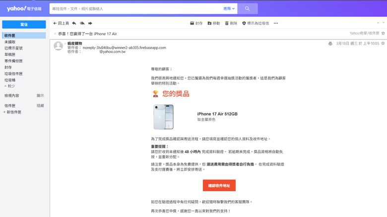Open the 垃圾信件匣 spam folder

pyautogui.click(x=13, y=74)
